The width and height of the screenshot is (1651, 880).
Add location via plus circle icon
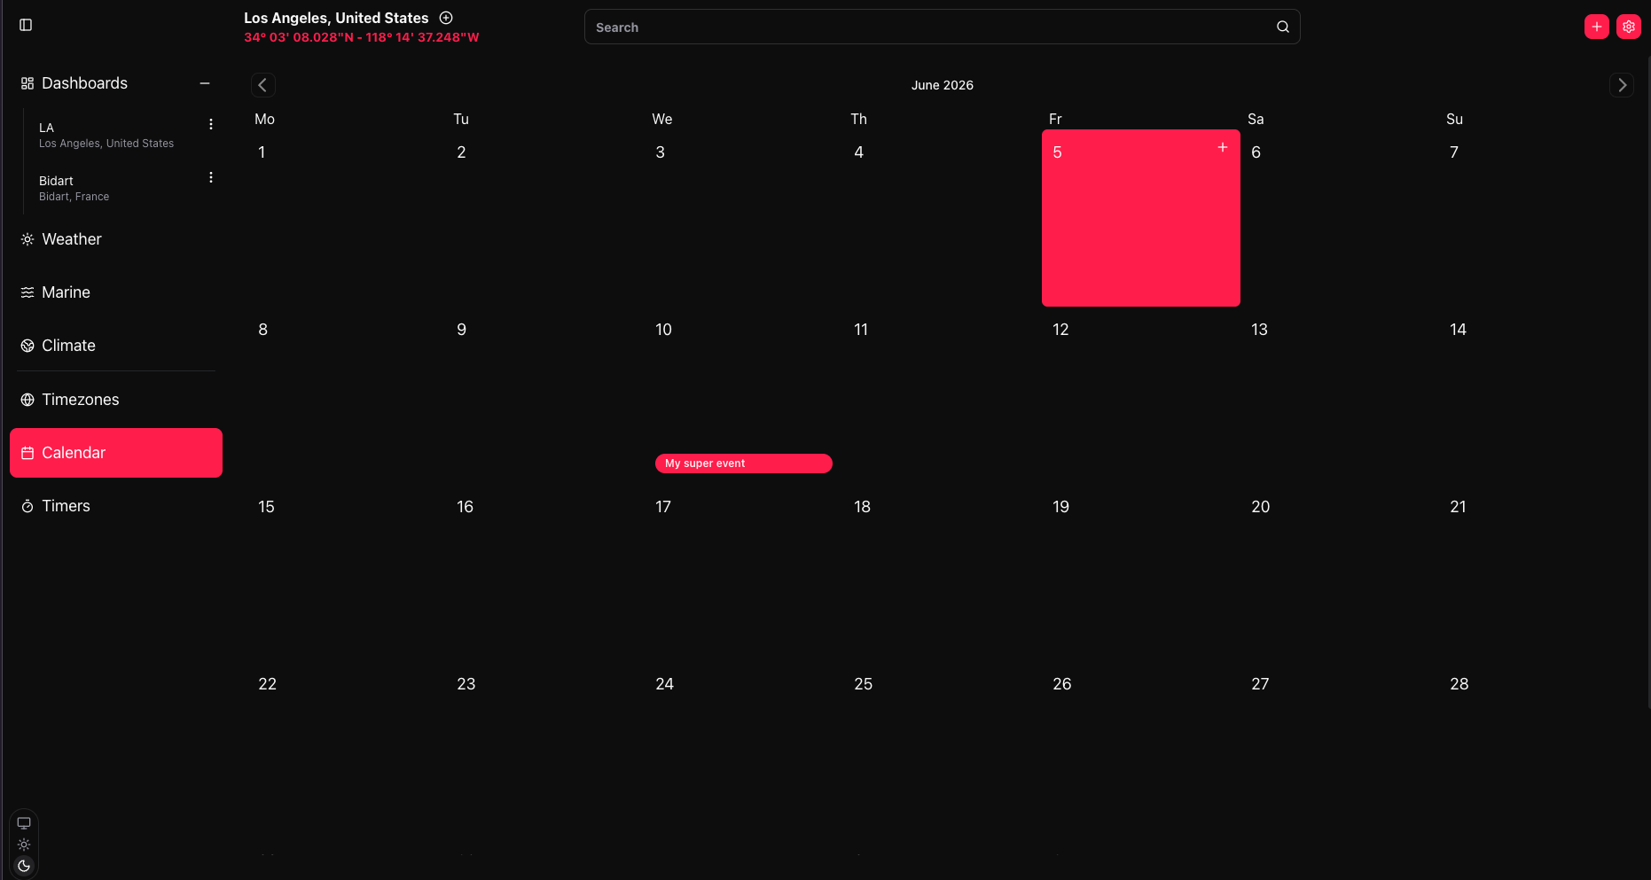click(446, 18)
